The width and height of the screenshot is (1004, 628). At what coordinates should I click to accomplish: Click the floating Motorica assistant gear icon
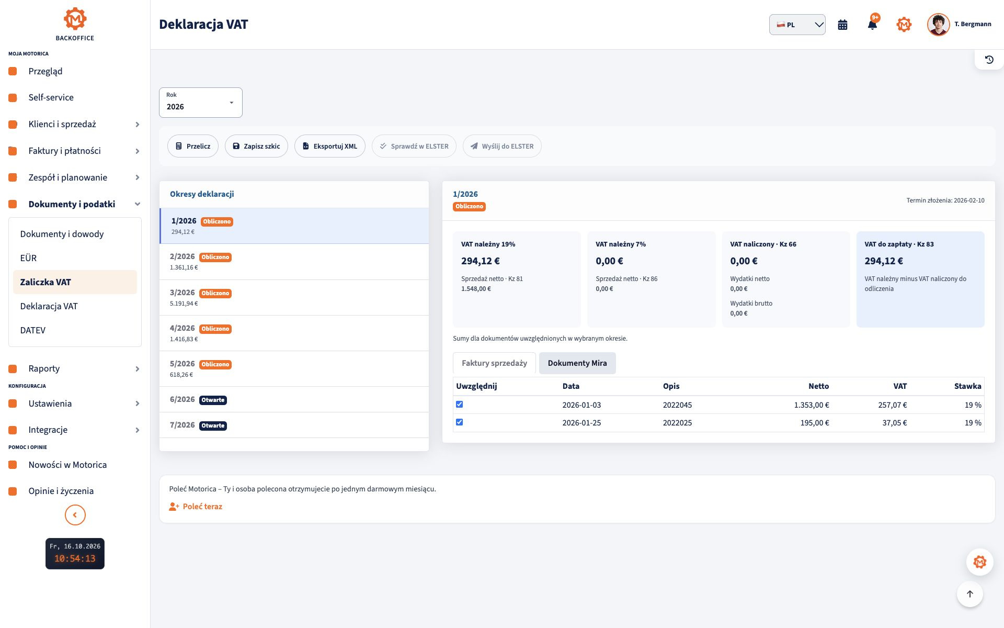(x=979, y=562)
